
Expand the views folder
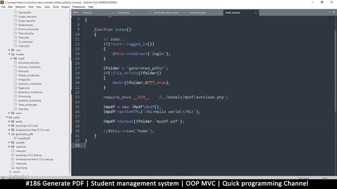coord(9,113)
